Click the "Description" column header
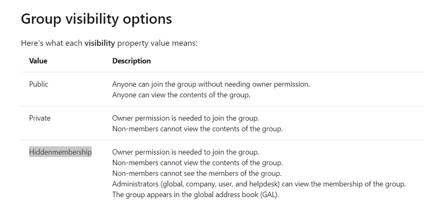 click(131, 61)
